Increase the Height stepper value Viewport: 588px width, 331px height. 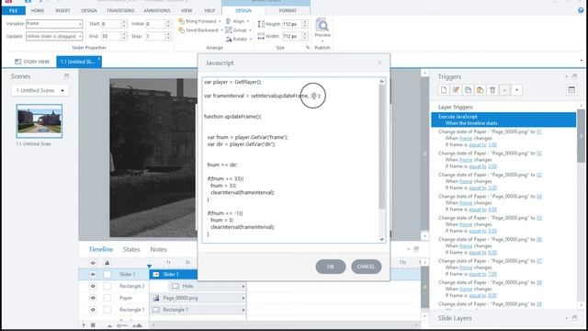pos(304,22)
